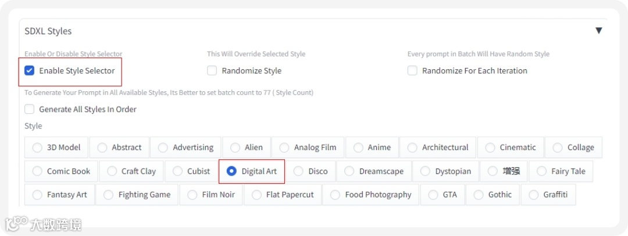Collapse the SDXL Styles panel arrow
Viewport: 628px width, 236px height.
click(x=598, y=30)
